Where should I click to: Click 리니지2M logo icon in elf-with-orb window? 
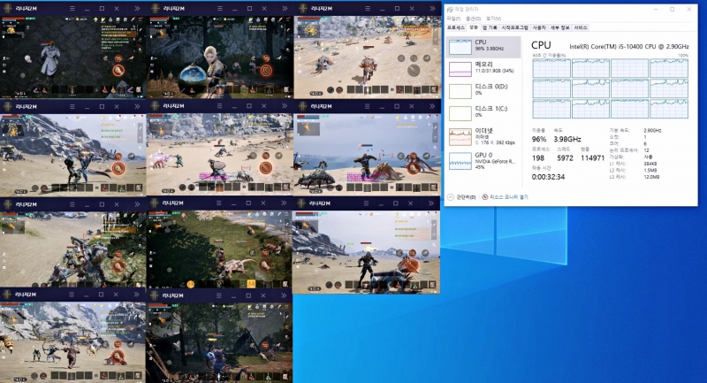156,9
